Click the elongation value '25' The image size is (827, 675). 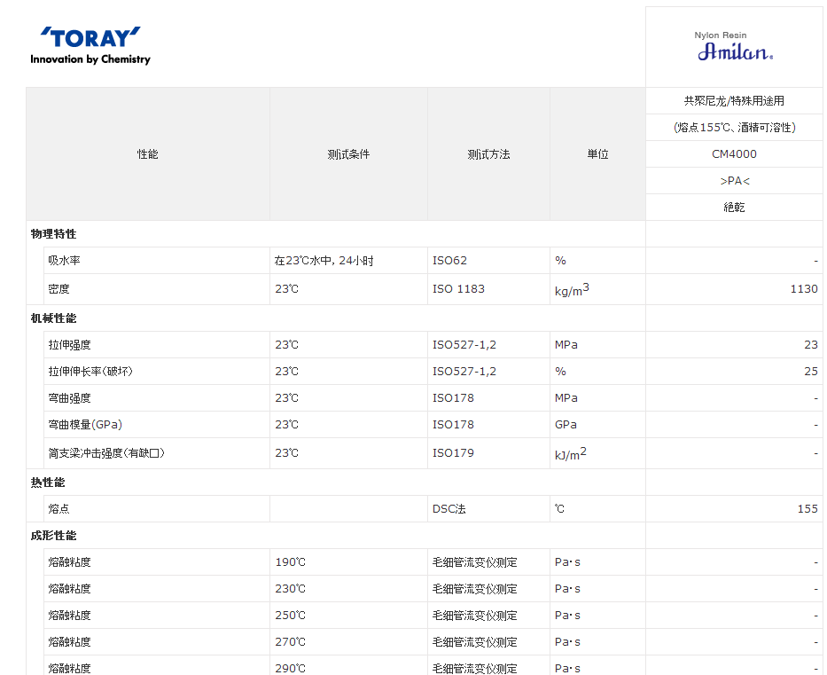811,372
